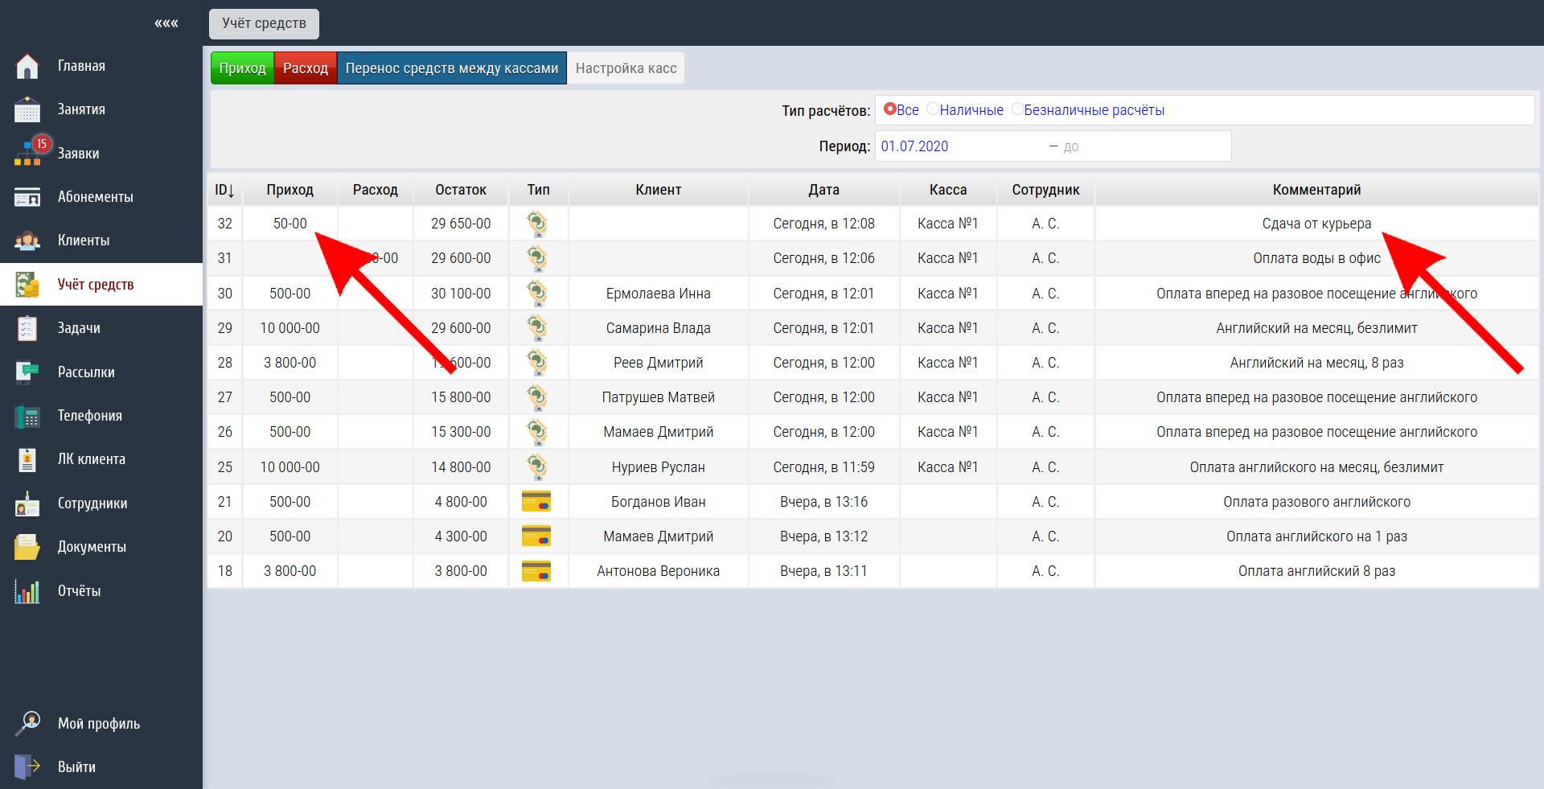
Task: Open the Рассылки messages icon
Action: (x=27, y=372)
